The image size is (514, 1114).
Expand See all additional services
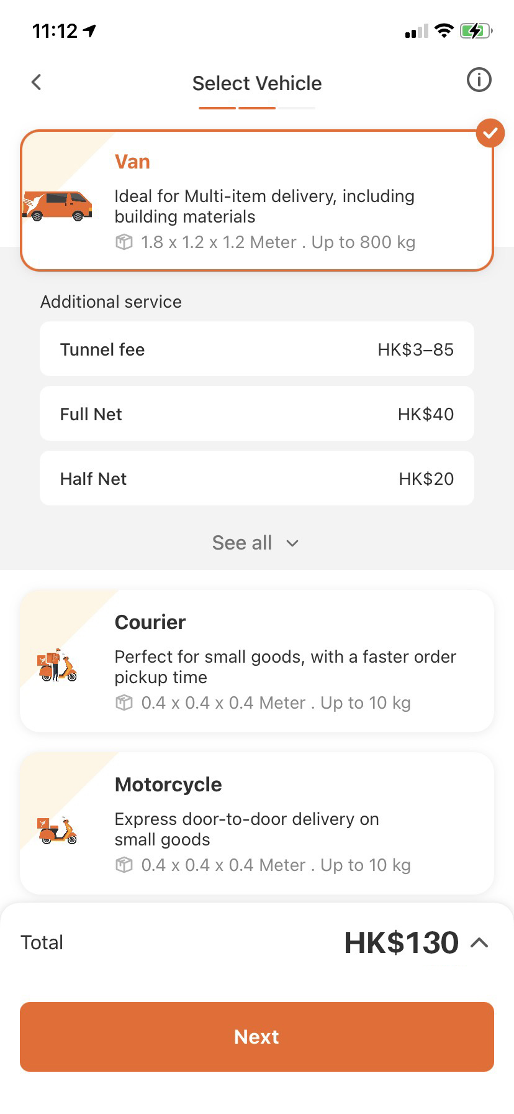point(256,543)
